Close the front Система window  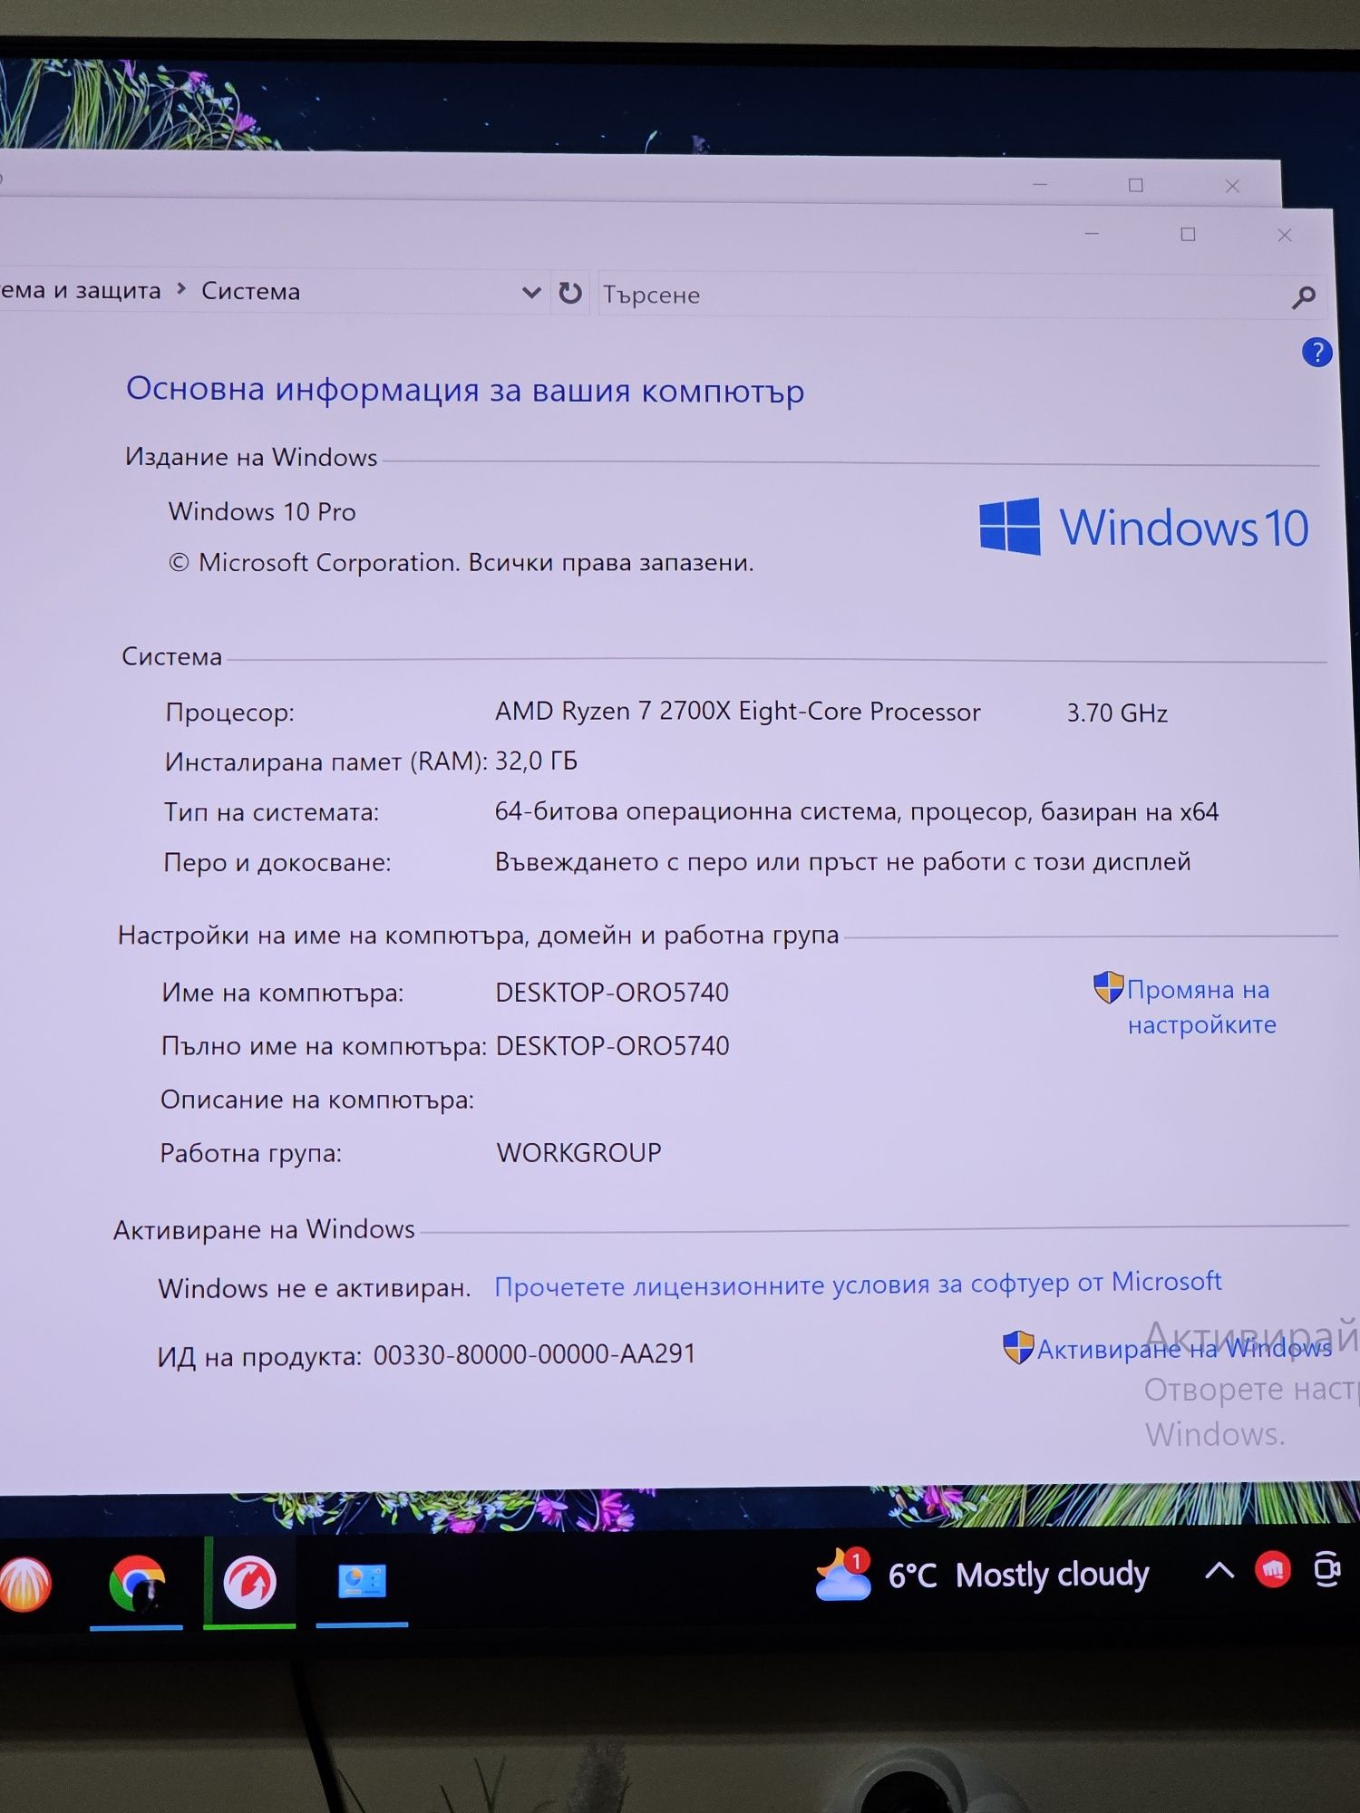click(1284, 236)
